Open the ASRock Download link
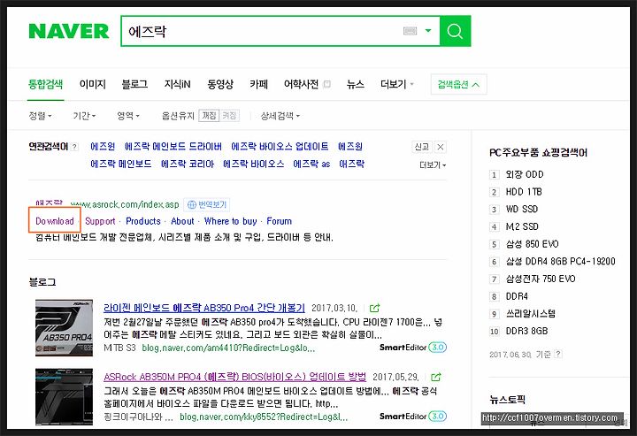Image resolution: width=637 pixels, height=436 pixels. tap(55, 221)
